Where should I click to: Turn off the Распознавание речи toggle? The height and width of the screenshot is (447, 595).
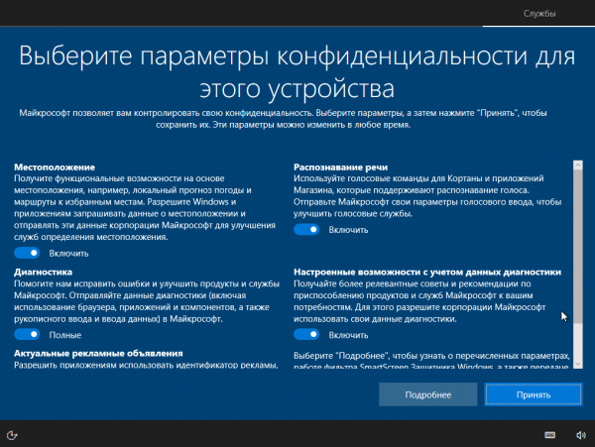306,229
